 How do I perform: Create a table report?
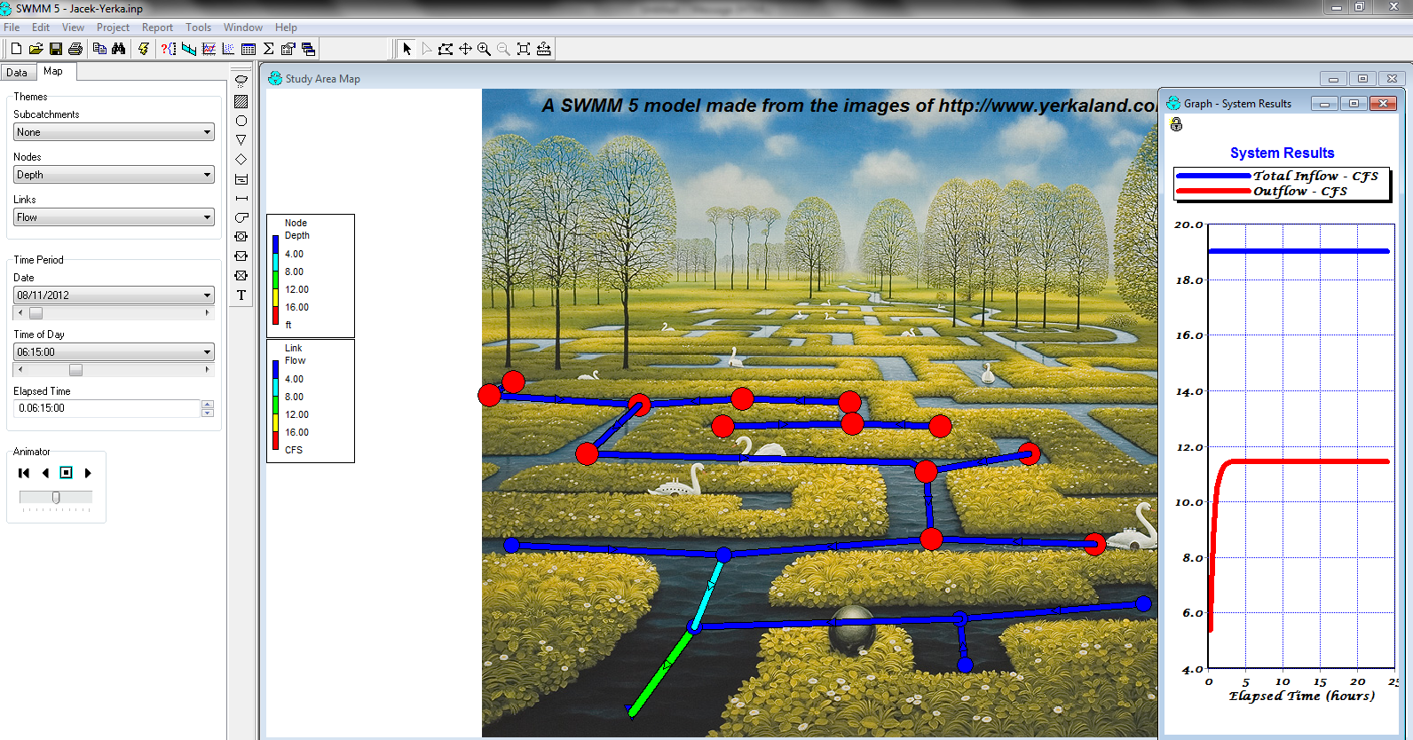(249, 49)
